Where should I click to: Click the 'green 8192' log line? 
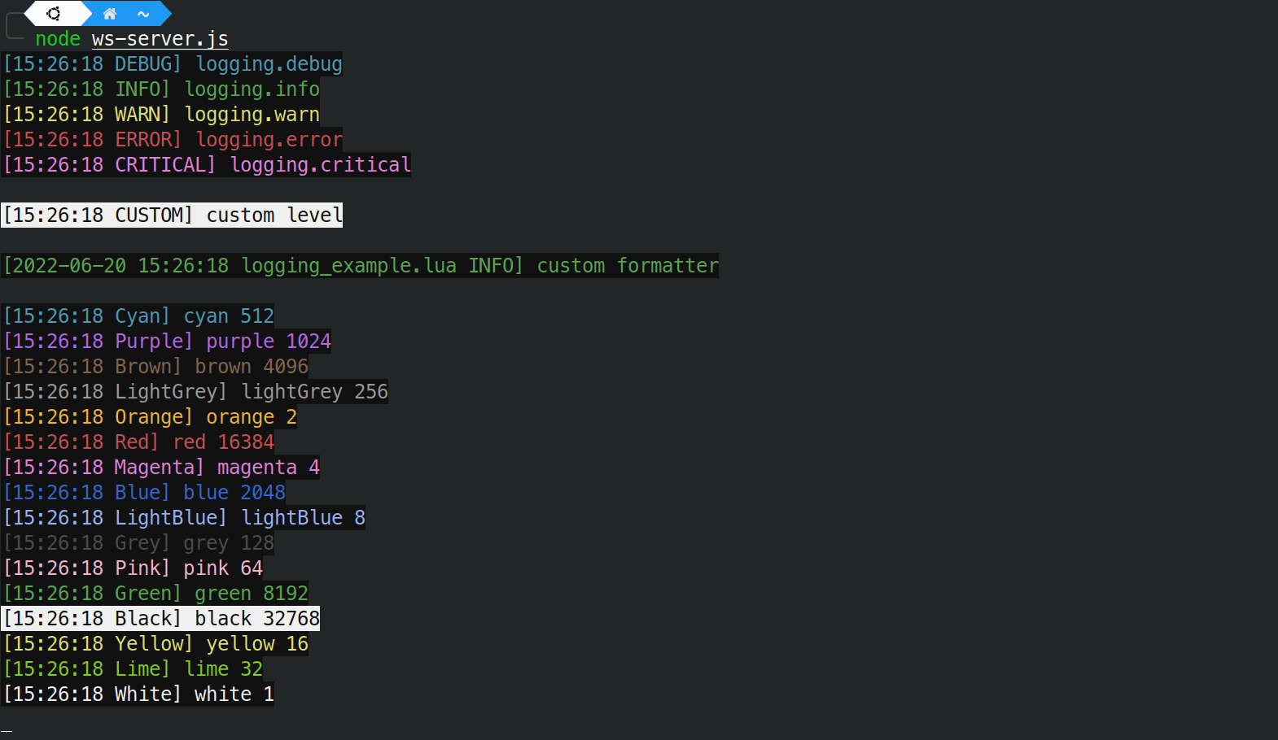click(x=155, y=593)
